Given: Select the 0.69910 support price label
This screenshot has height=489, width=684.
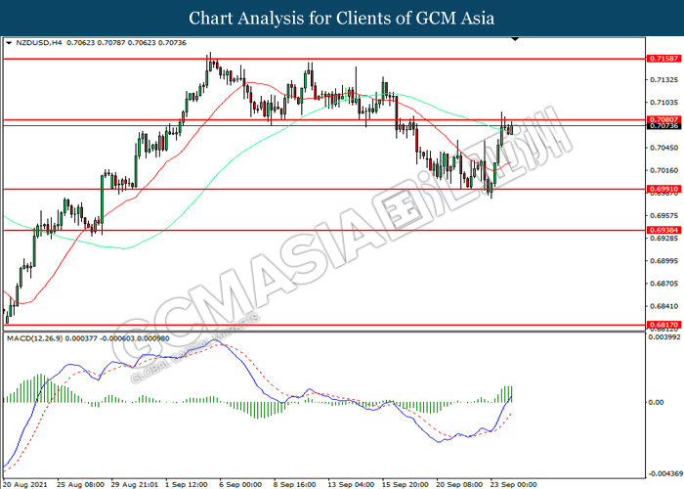Looking at the screenshot, I should pos(663,189).
